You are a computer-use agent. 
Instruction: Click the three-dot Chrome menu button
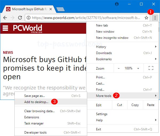(x=155, y=18)
